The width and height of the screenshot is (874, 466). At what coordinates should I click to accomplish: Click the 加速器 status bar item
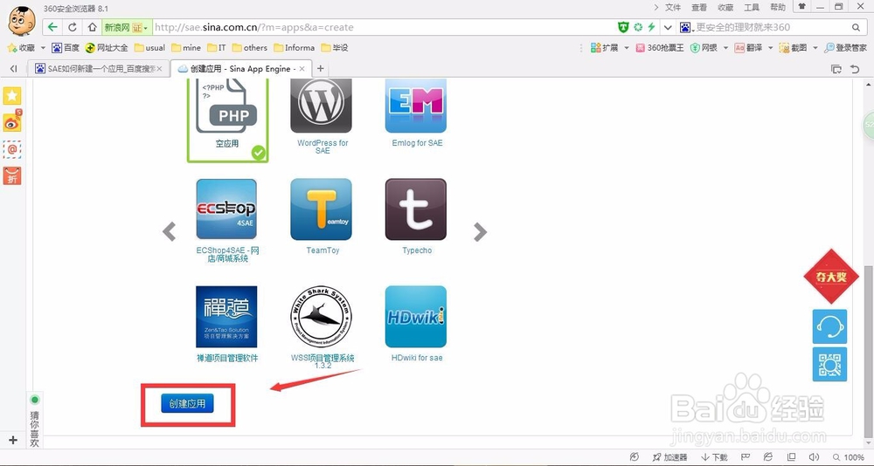pos(669,457)
